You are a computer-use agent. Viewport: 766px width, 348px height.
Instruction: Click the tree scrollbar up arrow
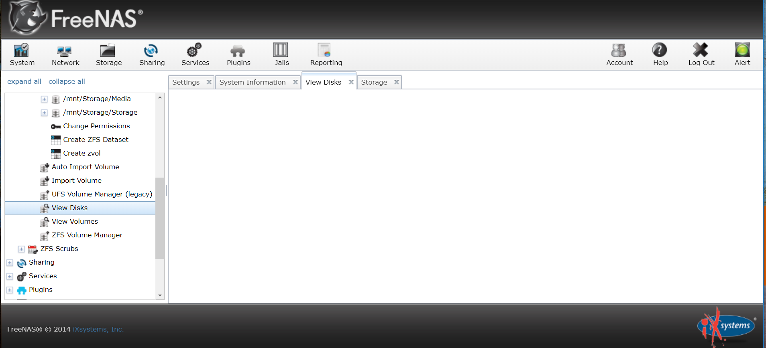pyautogui.click(x=160, y=97)
